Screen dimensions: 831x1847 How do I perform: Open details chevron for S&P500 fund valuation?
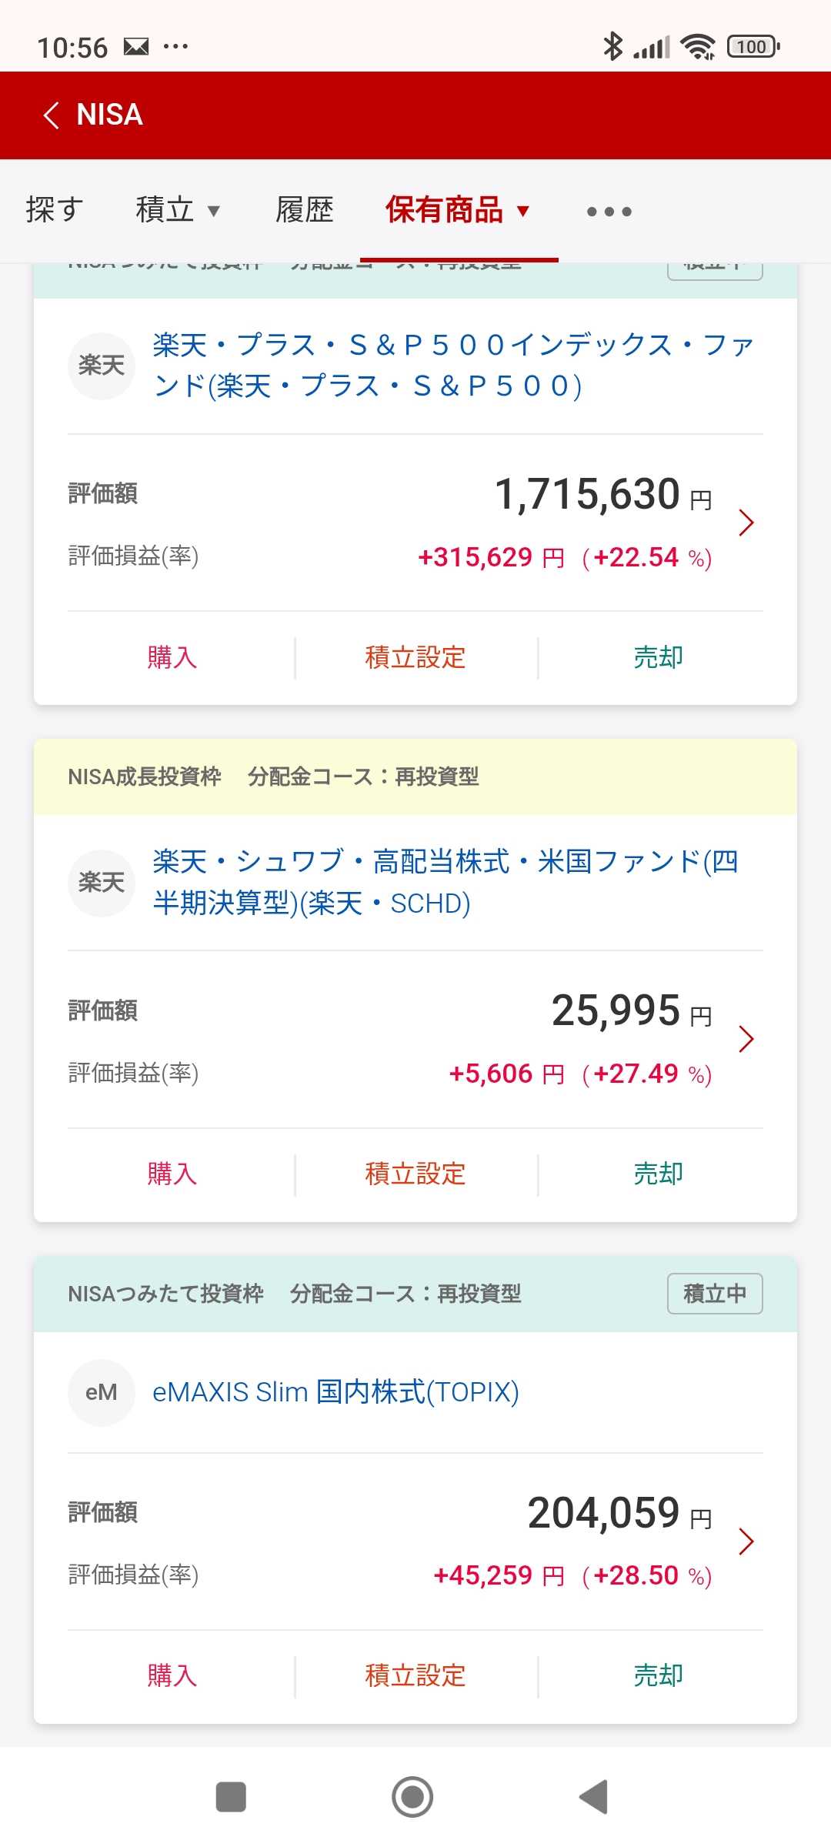coord(746,523)
